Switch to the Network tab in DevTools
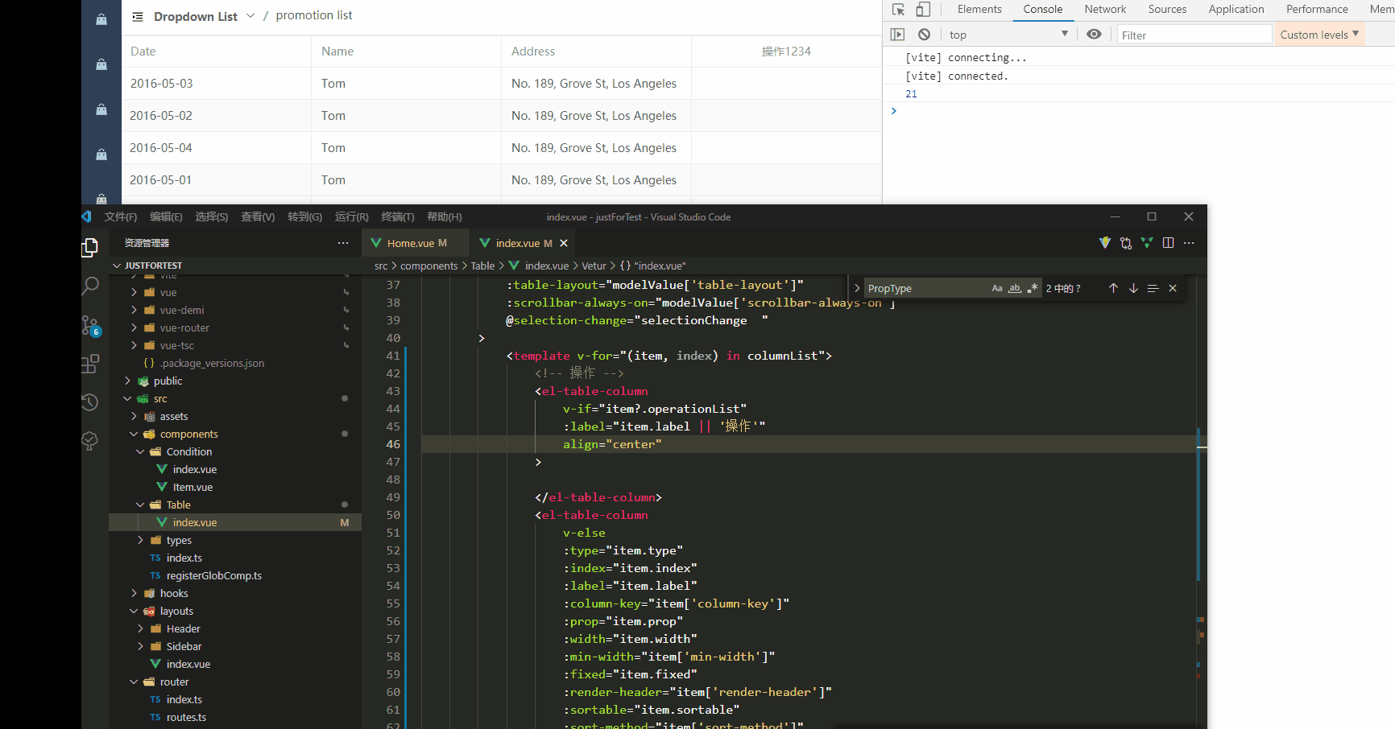Screen dimensions: 1395x729 pyautogui.click(x=1105, y=10)
